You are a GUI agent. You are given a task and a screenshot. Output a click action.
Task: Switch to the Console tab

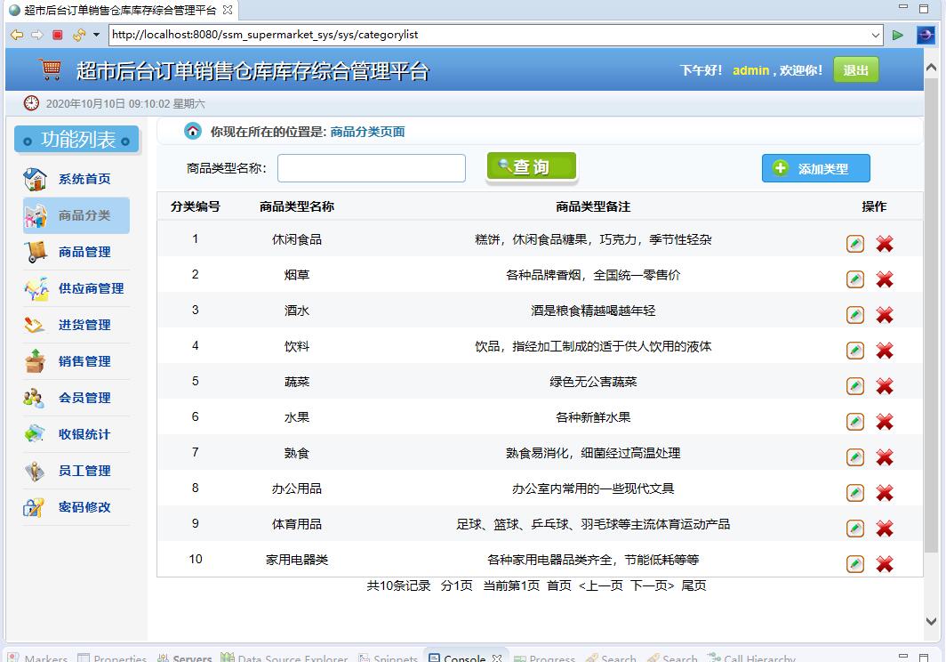(463, 657)
